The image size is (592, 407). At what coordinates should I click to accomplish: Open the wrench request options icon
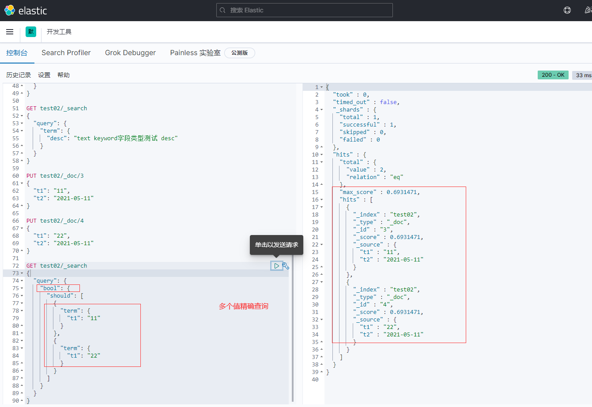click(x=286, y=266)
